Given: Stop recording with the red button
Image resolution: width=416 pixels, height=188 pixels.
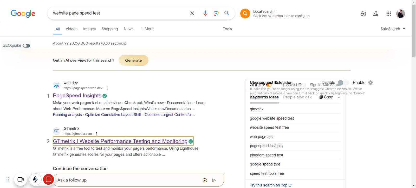Looking at the screenshot, I should tap(48, 179).
